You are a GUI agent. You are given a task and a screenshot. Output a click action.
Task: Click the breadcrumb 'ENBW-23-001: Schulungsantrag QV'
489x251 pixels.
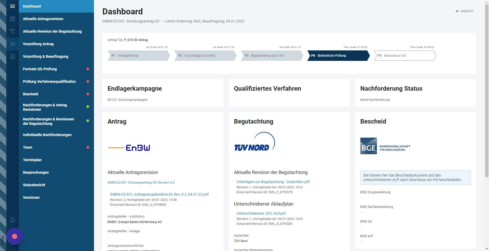point(131,21)
